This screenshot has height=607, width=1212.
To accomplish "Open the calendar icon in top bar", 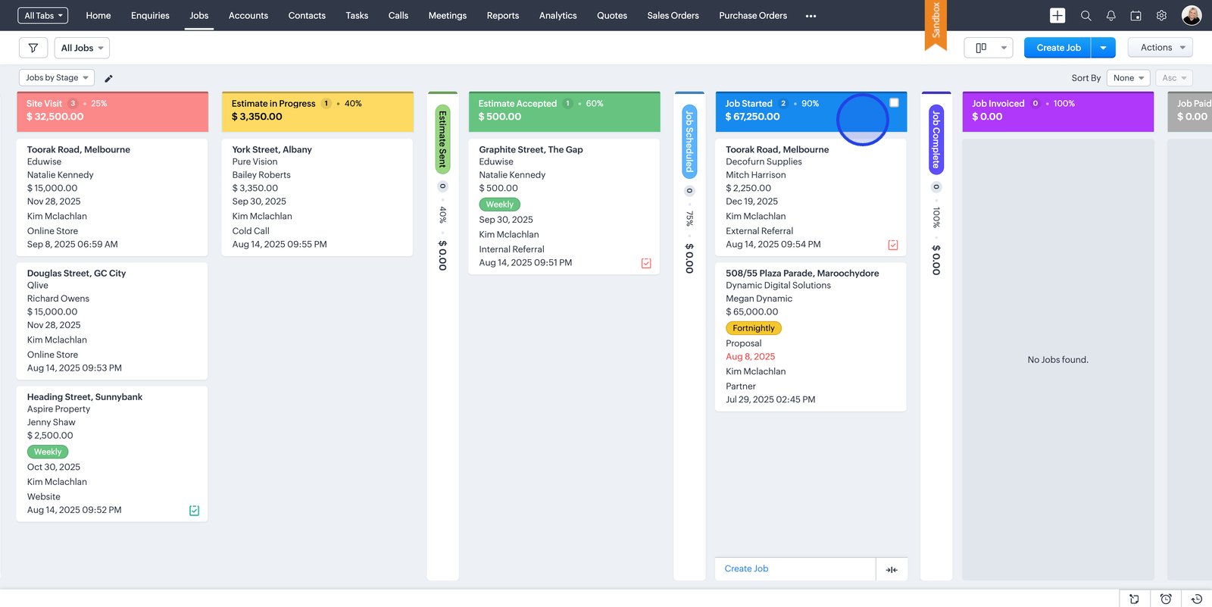I will (1135, 15).
